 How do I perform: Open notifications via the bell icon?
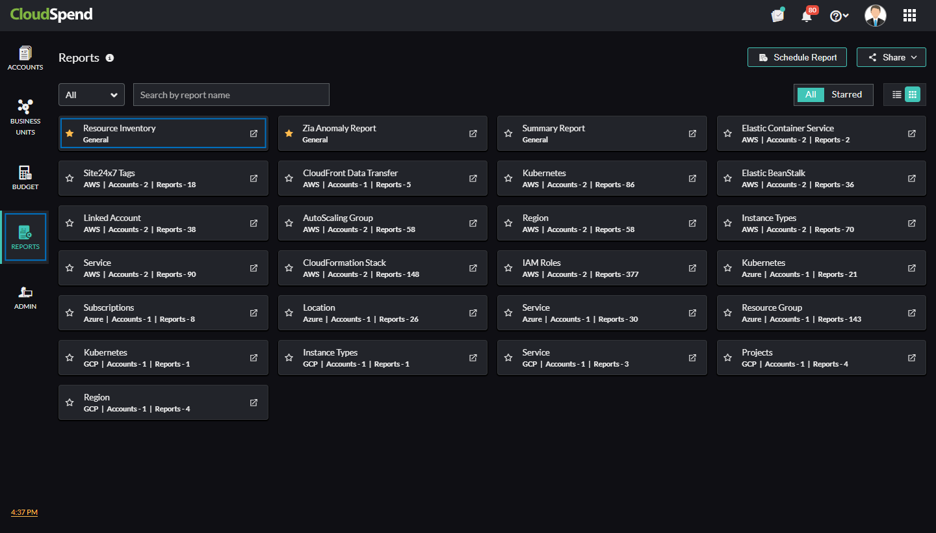click(x=807, y=15)
